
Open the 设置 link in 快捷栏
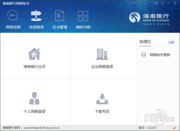pyautogui.click(x=171, y=42)
